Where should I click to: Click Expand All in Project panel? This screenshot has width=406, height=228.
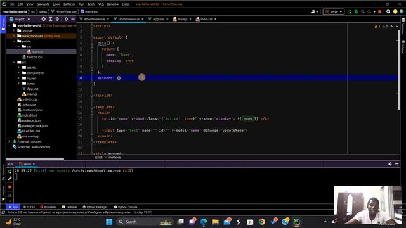(x=51, y=19)
